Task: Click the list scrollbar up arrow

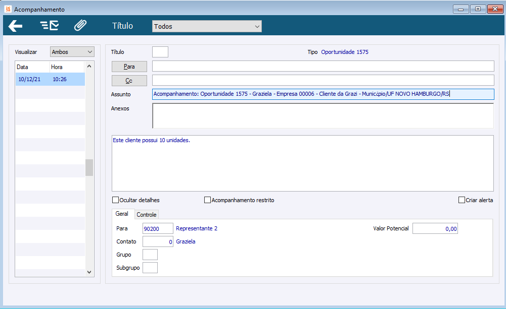Action: (89, 66)
